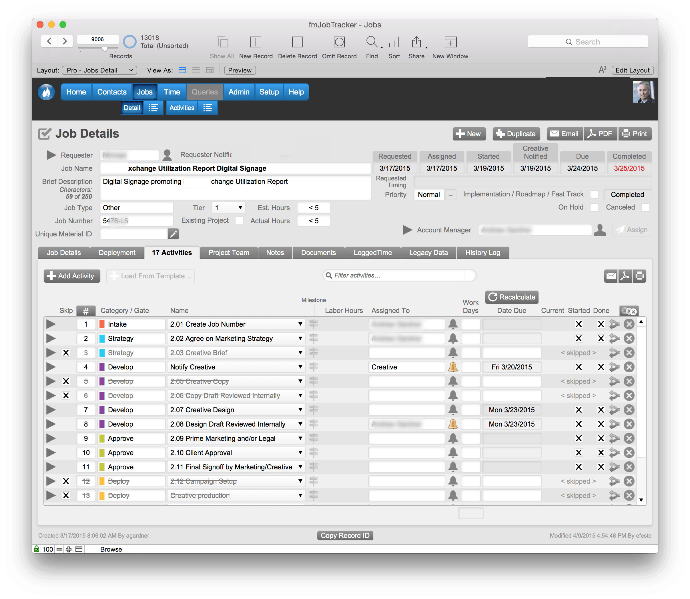Screen dimensions: 690x599
Task: Click the bell icon on the Notify Creative row
Action: coord(453,367)
